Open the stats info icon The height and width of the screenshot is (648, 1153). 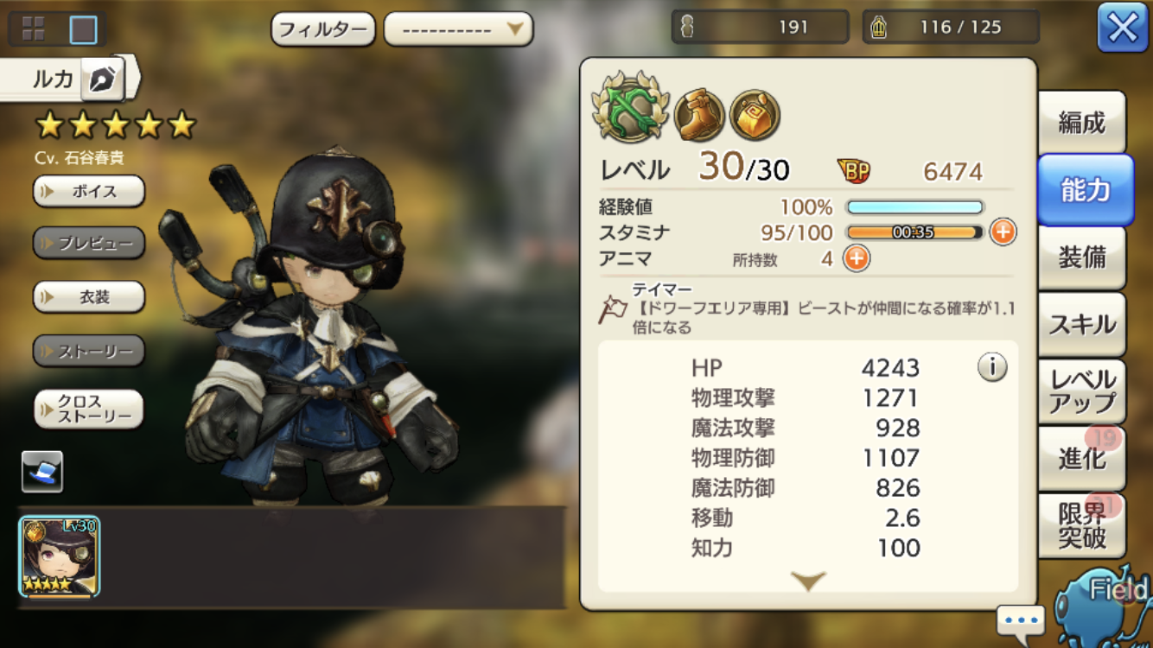point(992,367)
